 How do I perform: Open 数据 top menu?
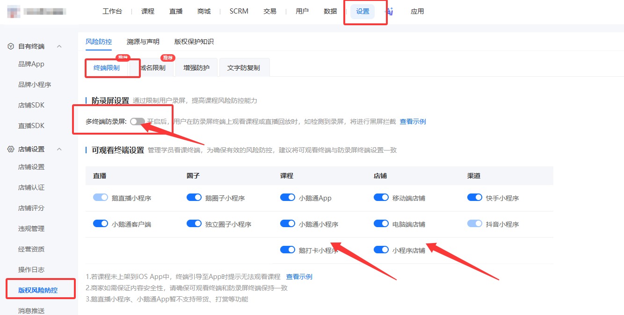pyautogui.click(x=330, y=11)
